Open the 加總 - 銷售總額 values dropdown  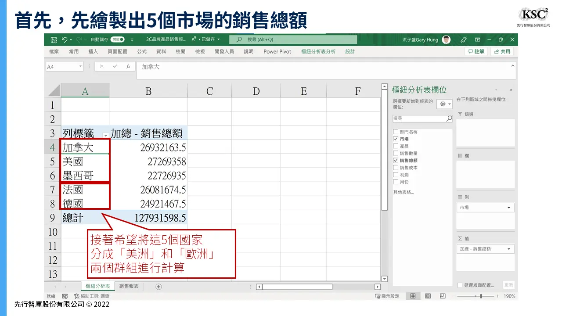509,249
